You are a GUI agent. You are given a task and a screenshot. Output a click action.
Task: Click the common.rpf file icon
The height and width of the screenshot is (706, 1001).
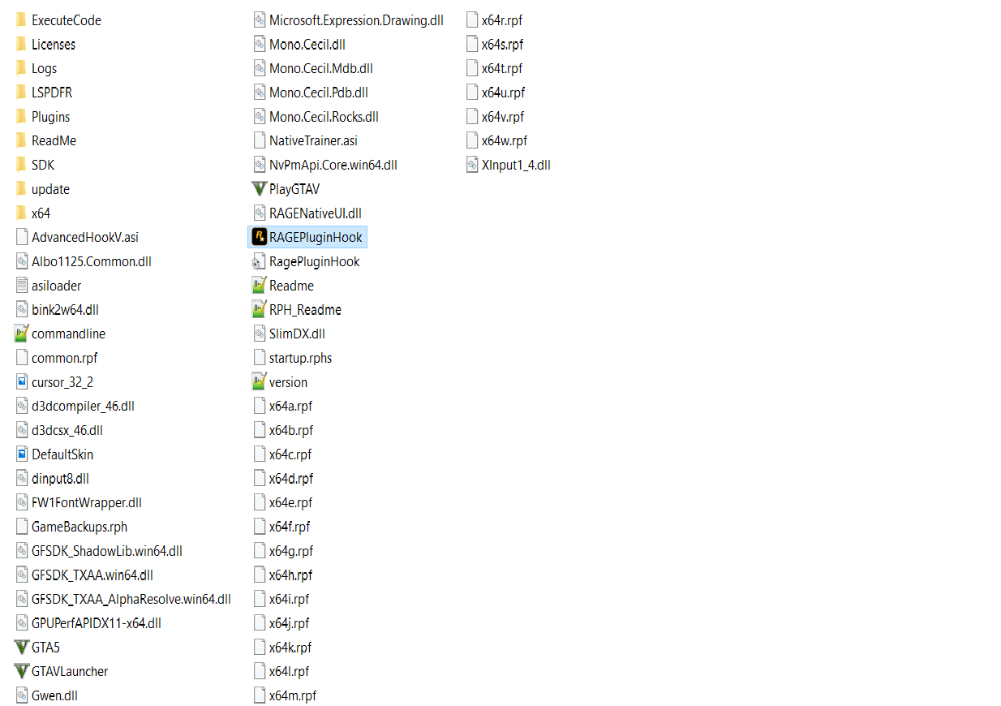tap(22, 358)
